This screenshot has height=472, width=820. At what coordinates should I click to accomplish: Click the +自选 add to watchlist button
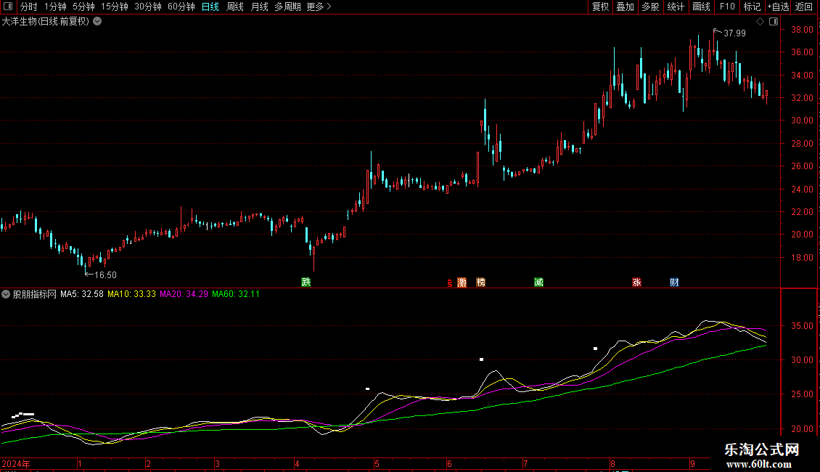pos(778,7)
